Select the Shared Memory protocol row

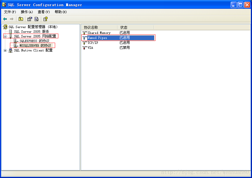point(118,33)
